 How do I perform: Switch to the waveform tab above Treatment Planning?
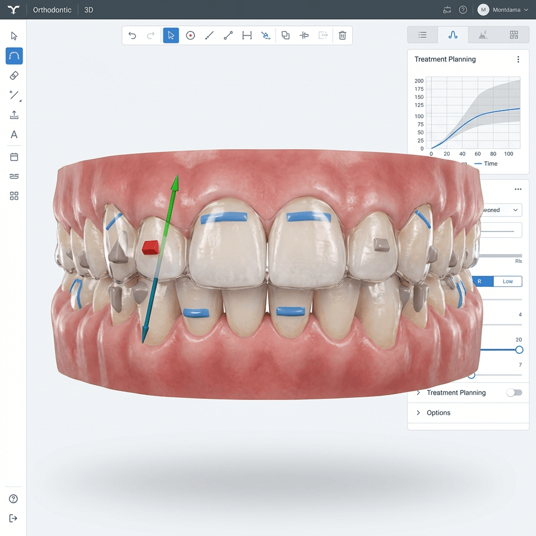point(453,35)
